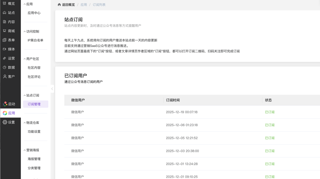Click 微信用户 cell in 2025-12-03 row
This screenshot has width=320, height=179.
(x=77, y=151)
